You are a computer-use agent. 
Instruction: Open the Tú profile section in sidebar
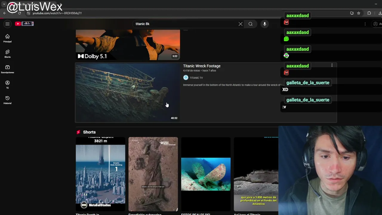(x=7, y=85)
